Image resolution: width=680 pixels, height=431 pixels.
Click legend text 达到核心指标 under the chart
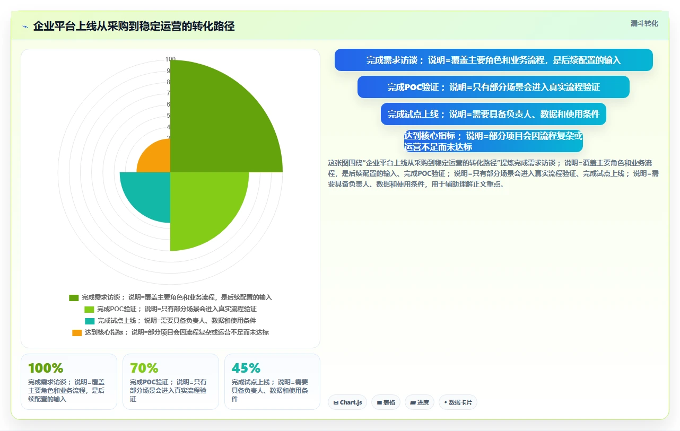(177, 332)
